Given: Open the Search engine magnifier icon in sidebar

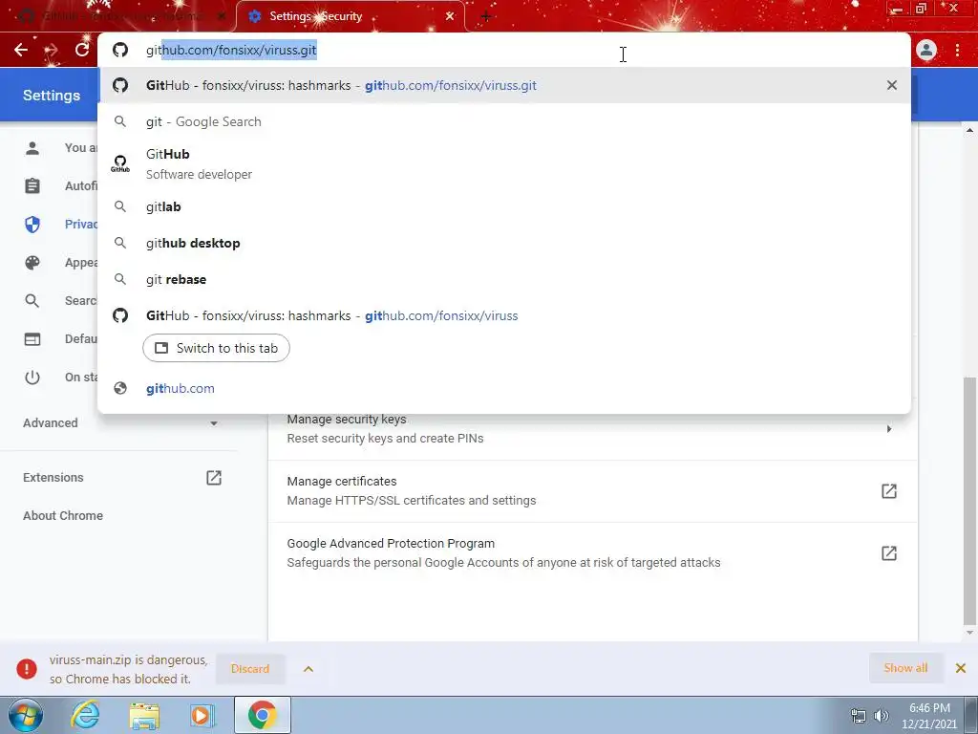Looking at the screenshot, I should [x=32, y=301].
